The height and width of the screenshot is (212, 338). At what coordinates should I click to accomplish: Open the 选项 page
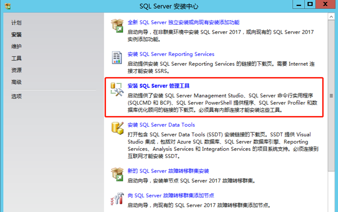point(16,96)
